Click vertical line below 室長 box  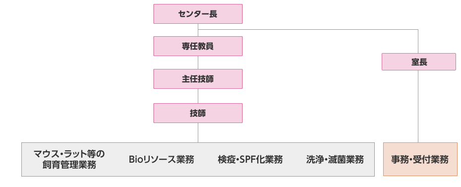pyautogui.click(x=418, y=107)
